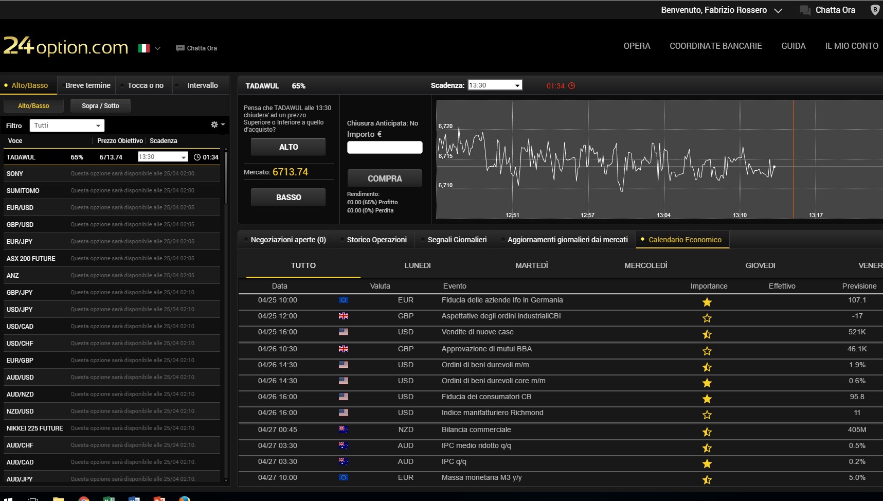Image resolution: width=883 pixels, height=501 pixels.
Task: Select the TADAWUL asset row
Action: [x=112, y=157]
